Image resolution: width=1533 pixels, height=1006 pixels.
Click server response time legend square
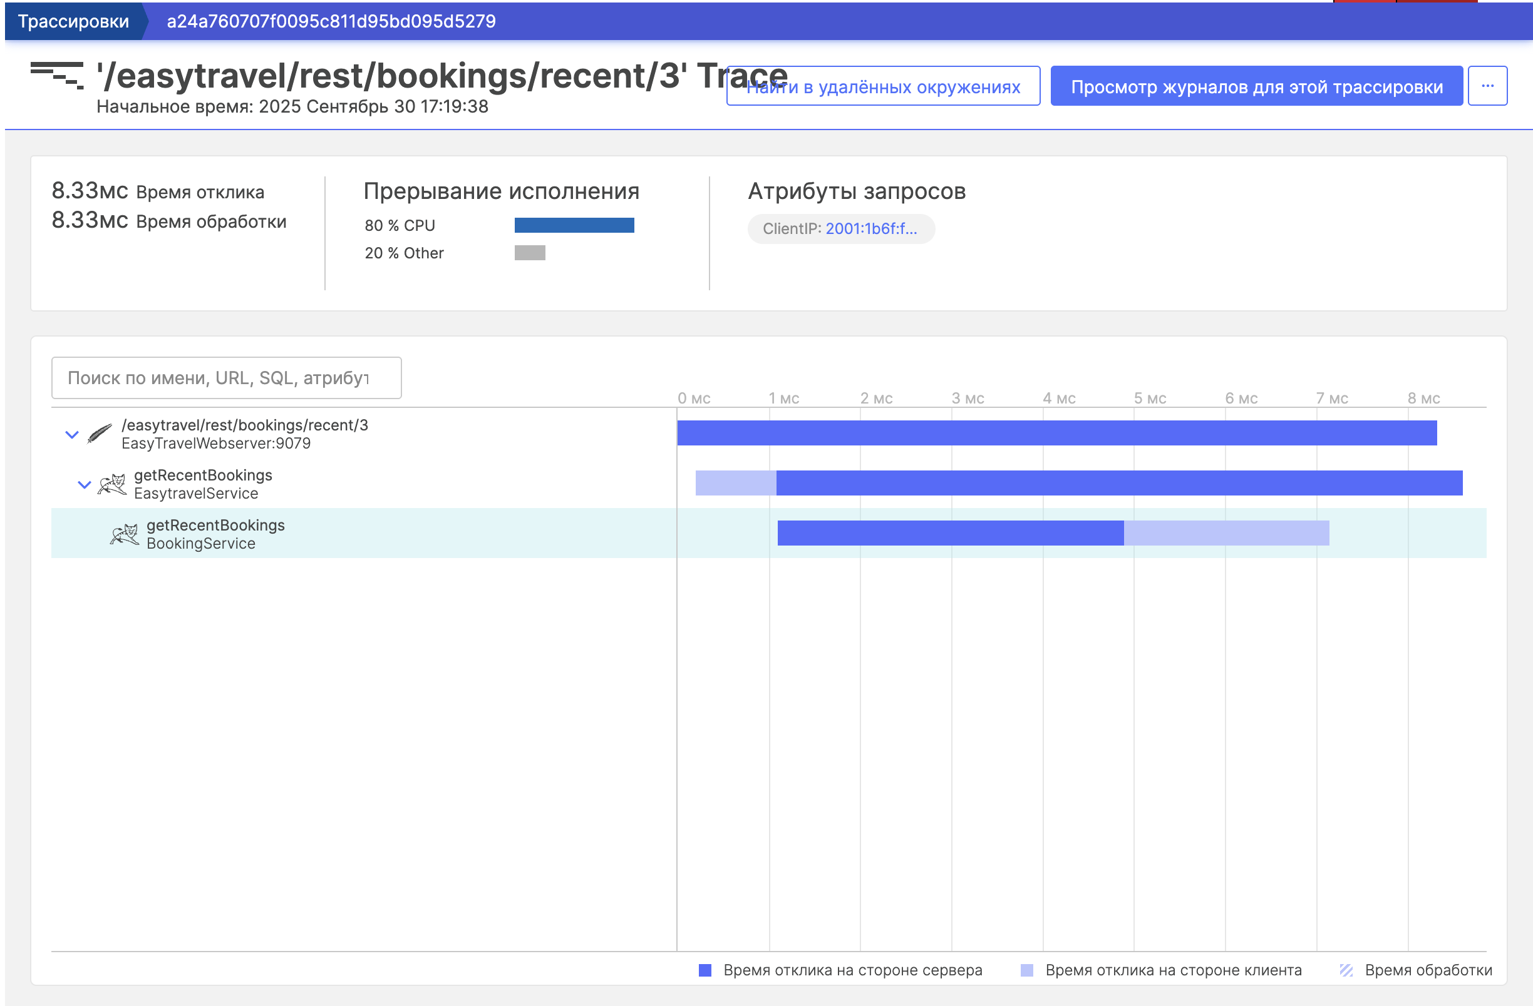[705, 970]
